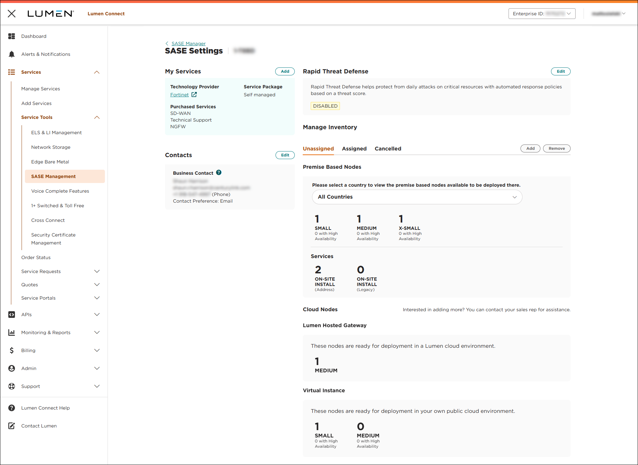The width and height of the screenshot is (638, 465).
Task: Click the Alerts bell icon
Action: [12, 54]
